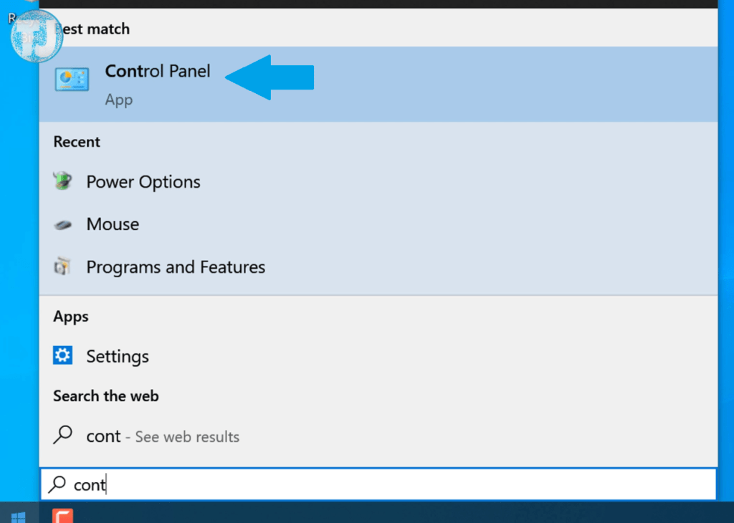The height and width of the screenshot is (523, 734).
Task: Open 'cont' web search suggestion
Action: pos(378,436)
